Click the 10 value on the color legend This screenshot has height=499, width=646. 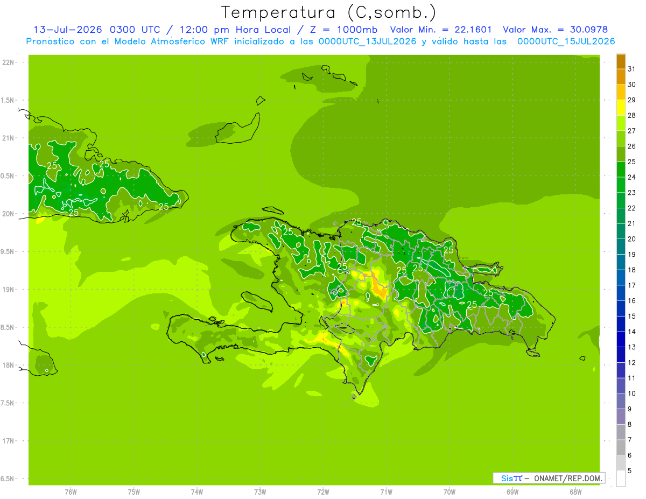point(632,393)
